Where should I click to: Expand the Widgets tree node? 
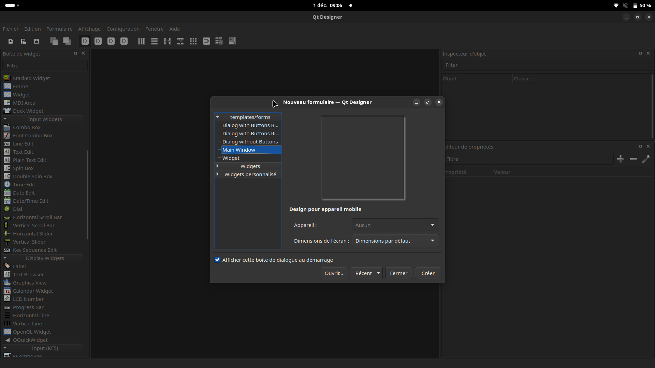pos(218,166)
